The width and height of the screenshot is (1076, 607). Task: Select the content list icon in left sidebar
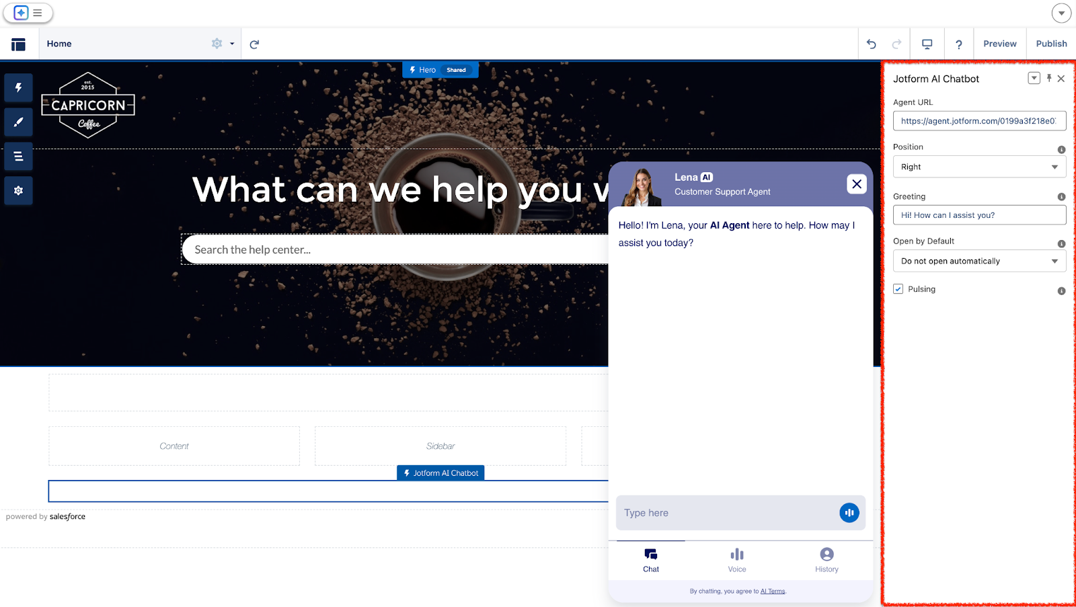[x=18, y=156]
